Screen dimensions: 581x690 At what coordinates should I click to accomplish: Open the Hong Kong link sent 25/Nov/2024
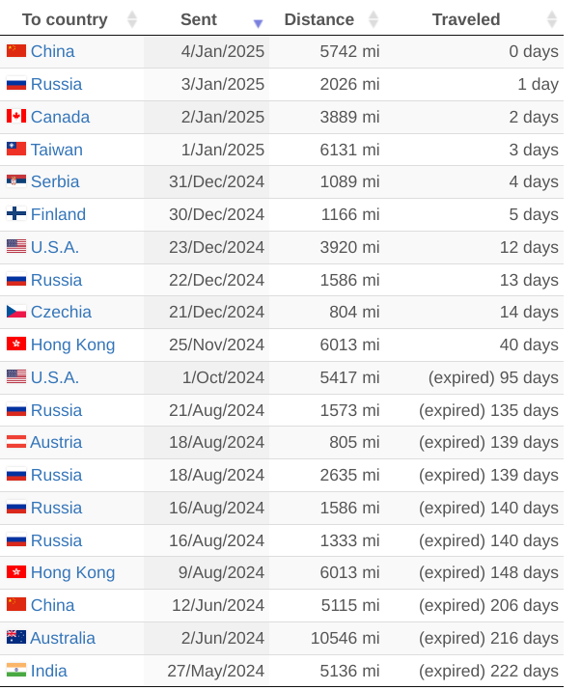[73, 345]
